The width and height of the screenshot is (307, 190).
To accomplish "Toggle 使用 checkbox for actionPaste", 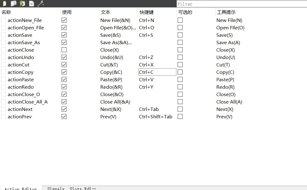I will tap(64, 80).
